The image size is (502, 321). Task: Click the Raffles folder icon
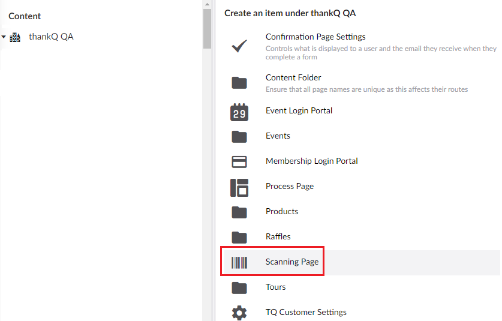point(239,237)
